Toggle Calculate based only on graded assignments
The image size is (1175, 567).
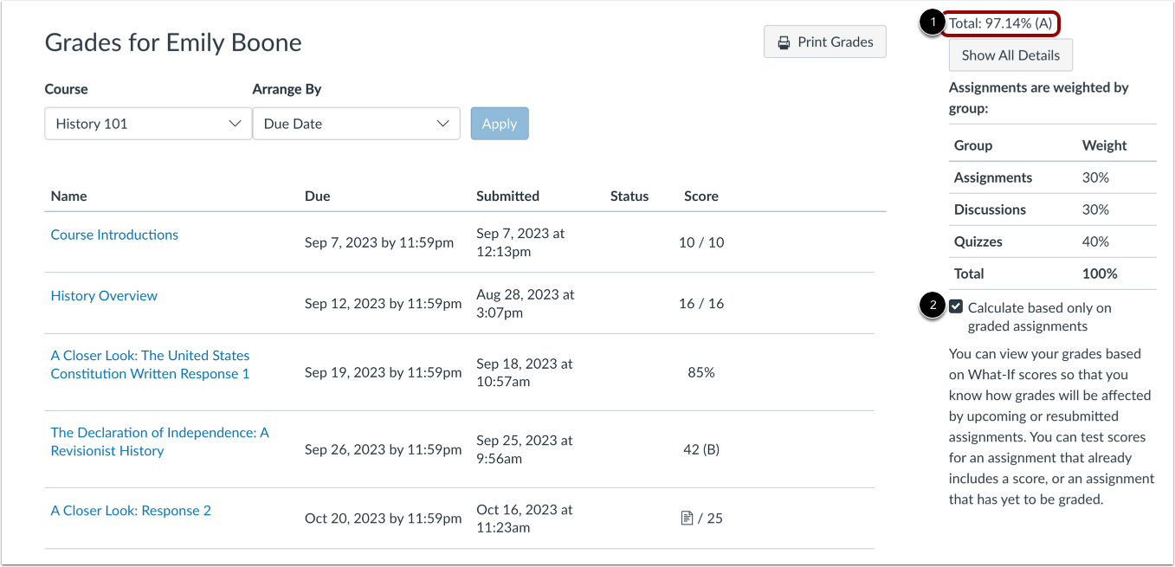tap(956, 306)
